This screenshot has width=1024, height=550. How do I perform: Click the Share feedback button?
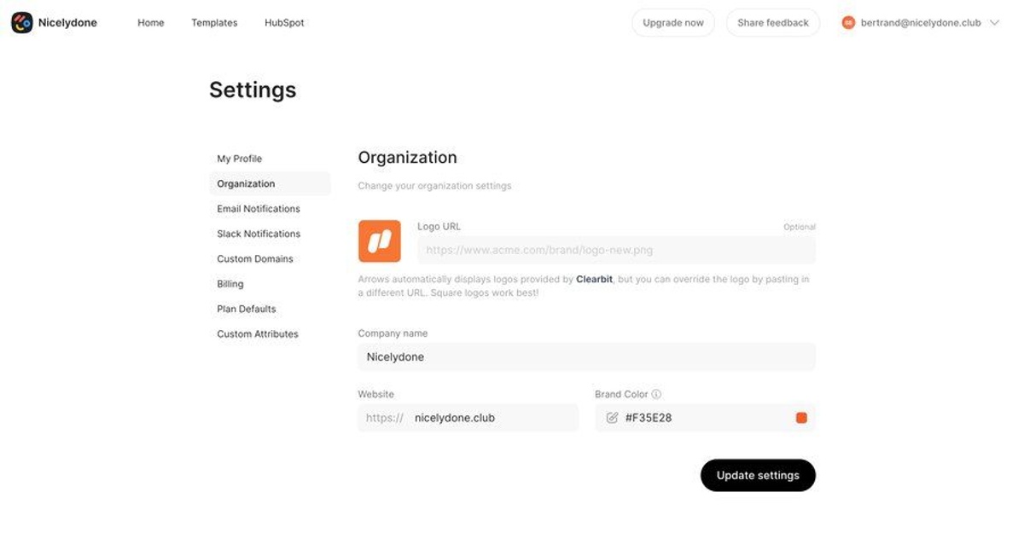tap(773, 23)
